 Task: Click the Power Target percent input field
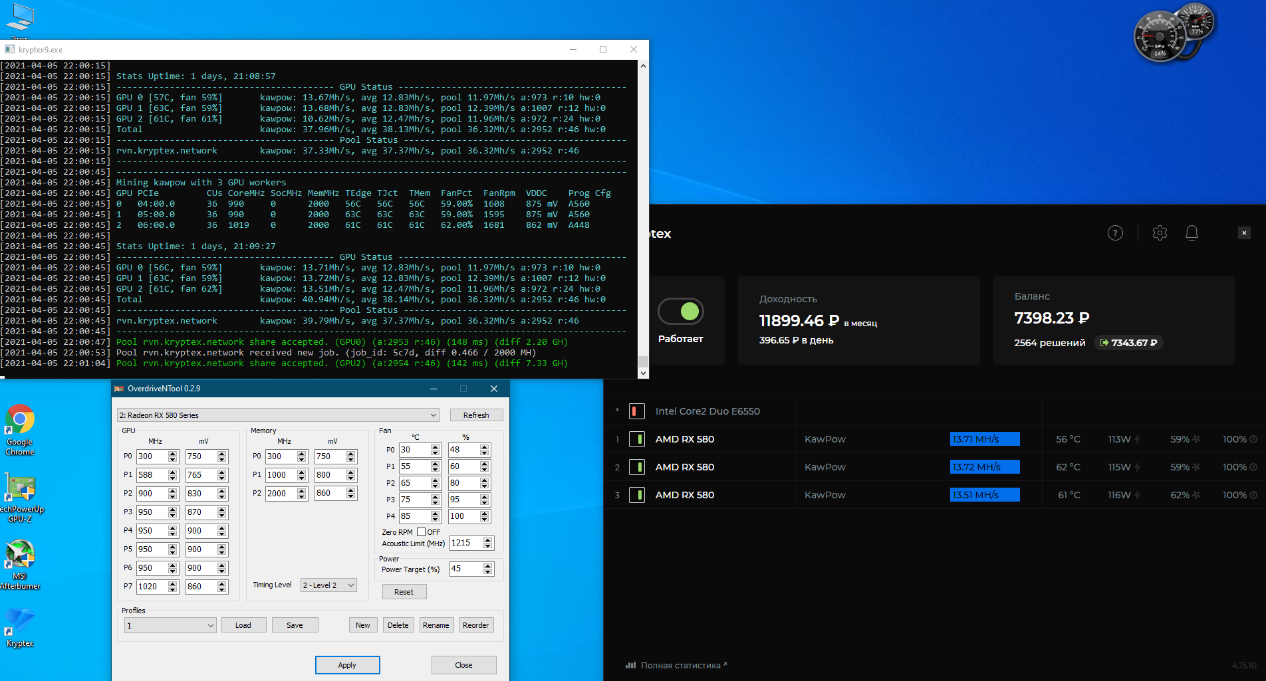click(x=465, y=569)
